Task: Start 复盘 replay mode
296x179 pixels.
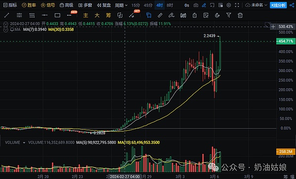Action: [104, 5]
